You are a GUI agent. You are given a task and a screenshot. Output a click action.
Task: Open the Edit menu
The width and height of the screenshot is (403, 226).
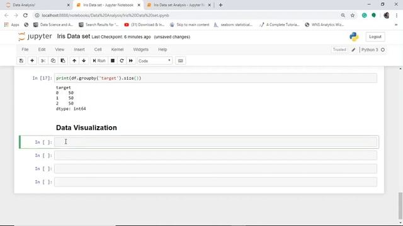point(42,50)
